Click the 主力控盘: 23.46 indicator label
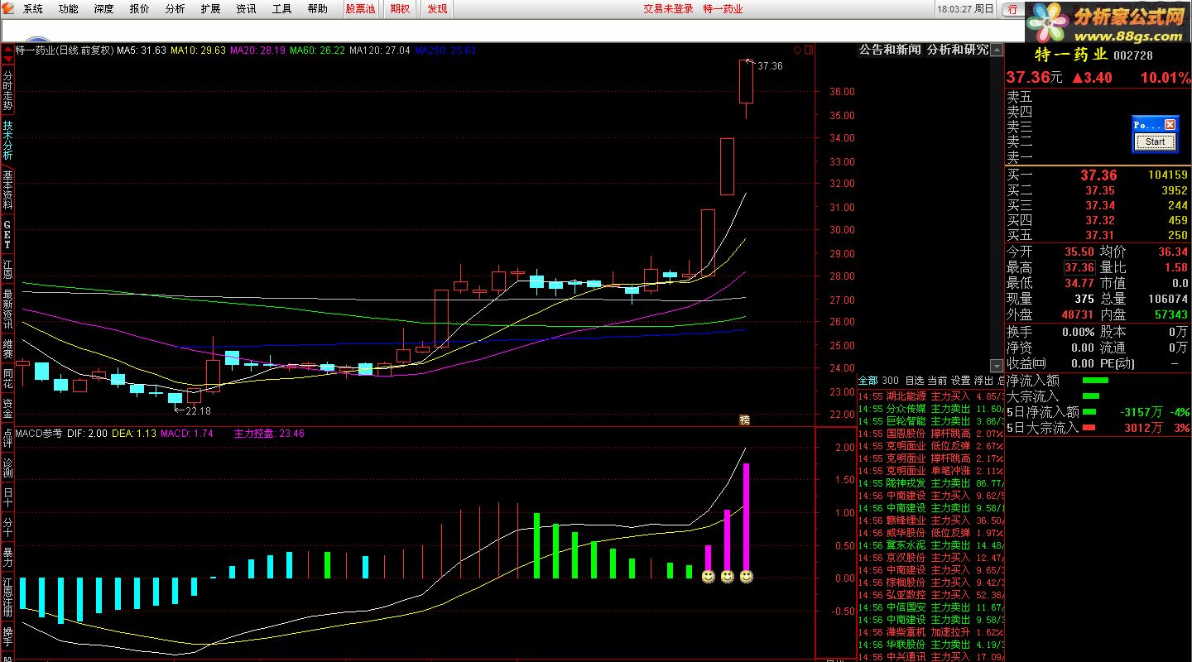Viewport: 1192px width, 662px height. pos(269,433)
